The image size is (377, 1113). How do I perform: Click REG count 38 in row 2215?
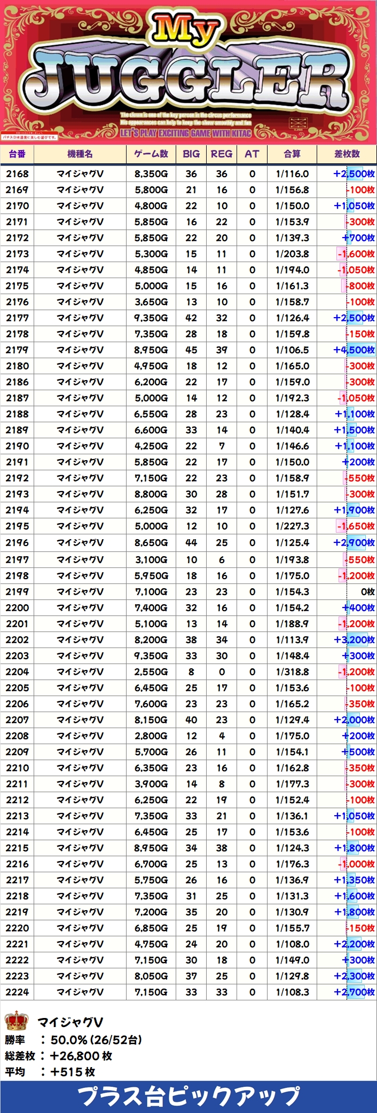(x=222, y=848)
